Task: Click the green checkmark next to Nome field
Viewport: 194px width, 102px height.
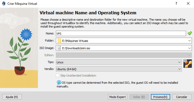Action: click(190, 33)
